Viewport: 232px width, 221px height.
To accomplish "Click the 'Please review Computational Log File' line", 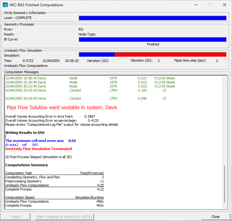I will pos(62,125).
